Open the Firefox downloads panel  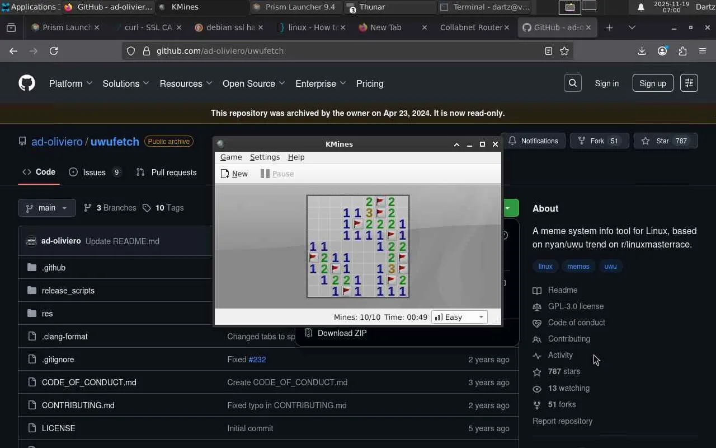pyautogui.click(x=642, y=51)
